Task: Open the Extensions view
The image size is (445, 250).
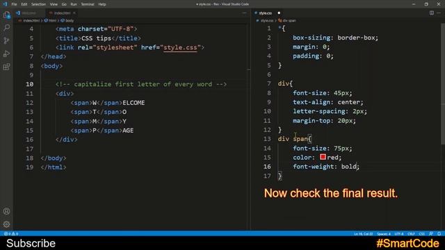Action: coord(6,67)
